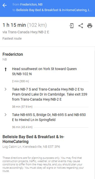
Task: Select the Head southwest on York St step
Action: [x=44, y=71]
